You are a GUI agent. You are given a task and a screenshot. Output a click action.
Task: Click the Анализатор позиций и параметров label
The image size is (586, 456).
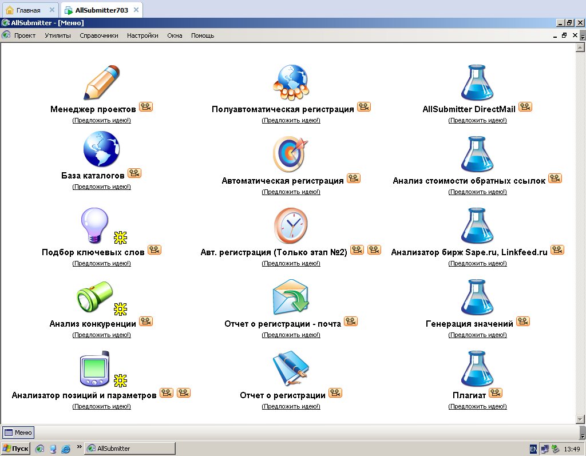[84, 395]
